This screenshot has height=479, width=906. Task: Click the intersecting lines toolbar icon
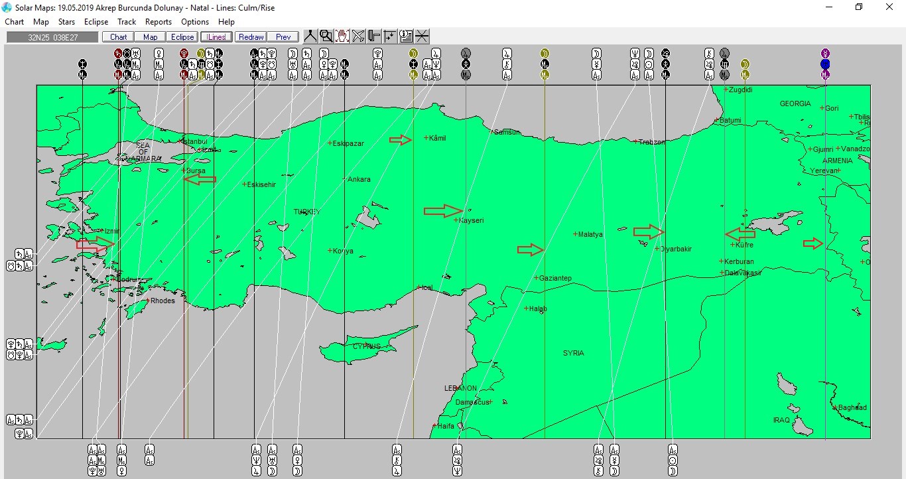[422, 36]
